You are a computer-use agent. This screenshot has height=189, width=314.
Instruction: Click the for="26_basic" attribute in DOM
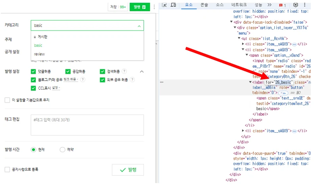(x=279, y=82)
